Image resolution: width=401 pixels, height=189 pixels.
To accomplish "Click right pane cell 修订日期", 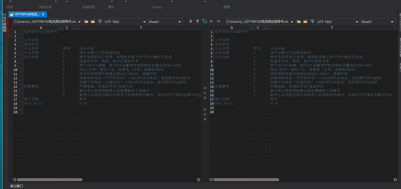I will pyautogui.click(x=222, y=99).
